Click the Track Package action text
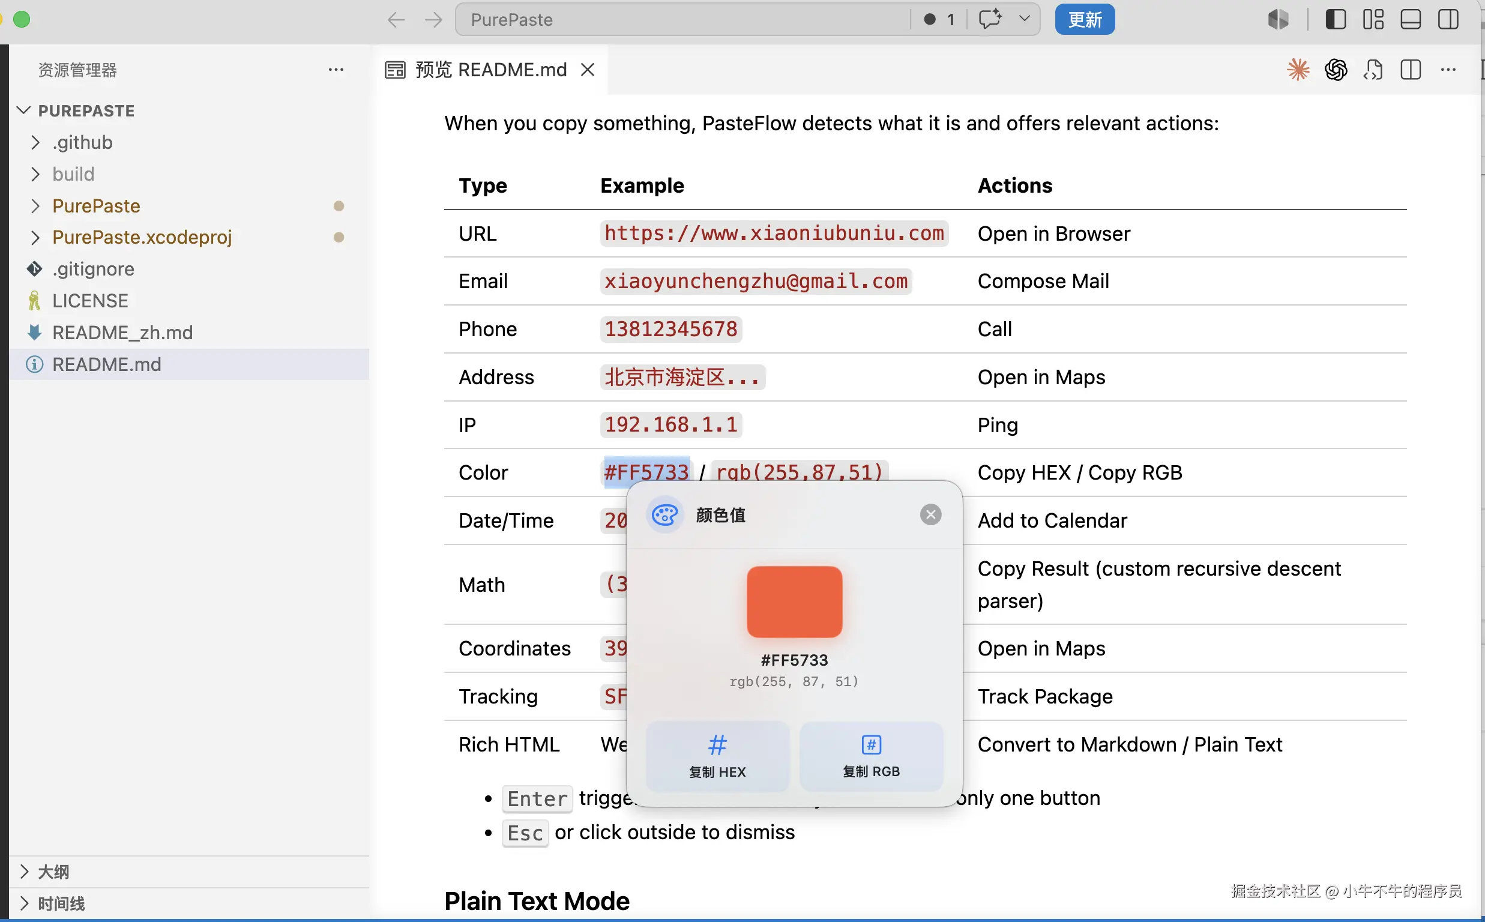This screenshot has width=1485, height=922. (x=1045, y=696)
